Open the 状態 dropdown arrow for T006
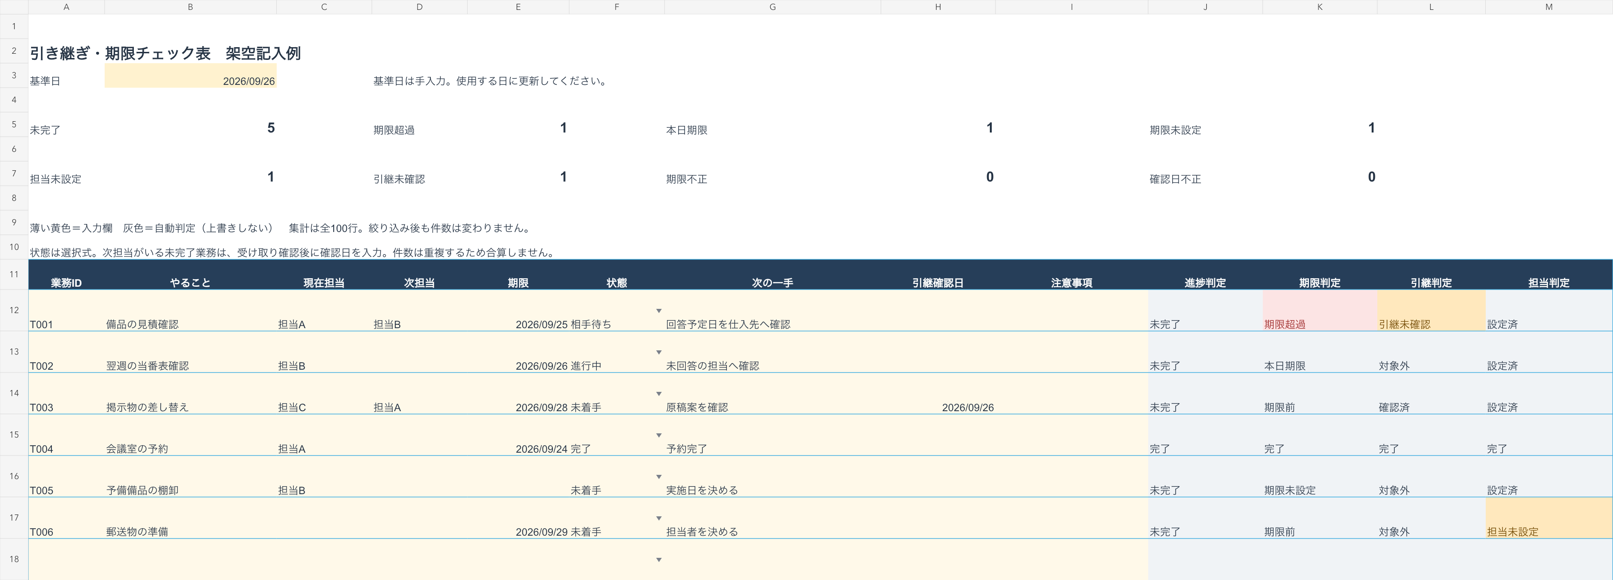Screen dimensions: 1613x580 658,518
